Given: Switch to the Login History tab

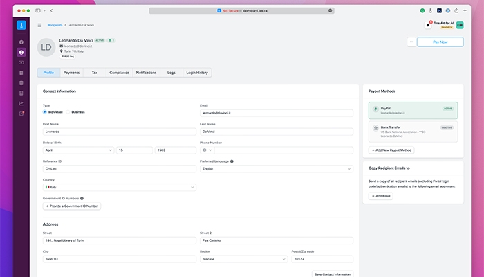Looking at the screenshot, I should [x=197, y=73].
